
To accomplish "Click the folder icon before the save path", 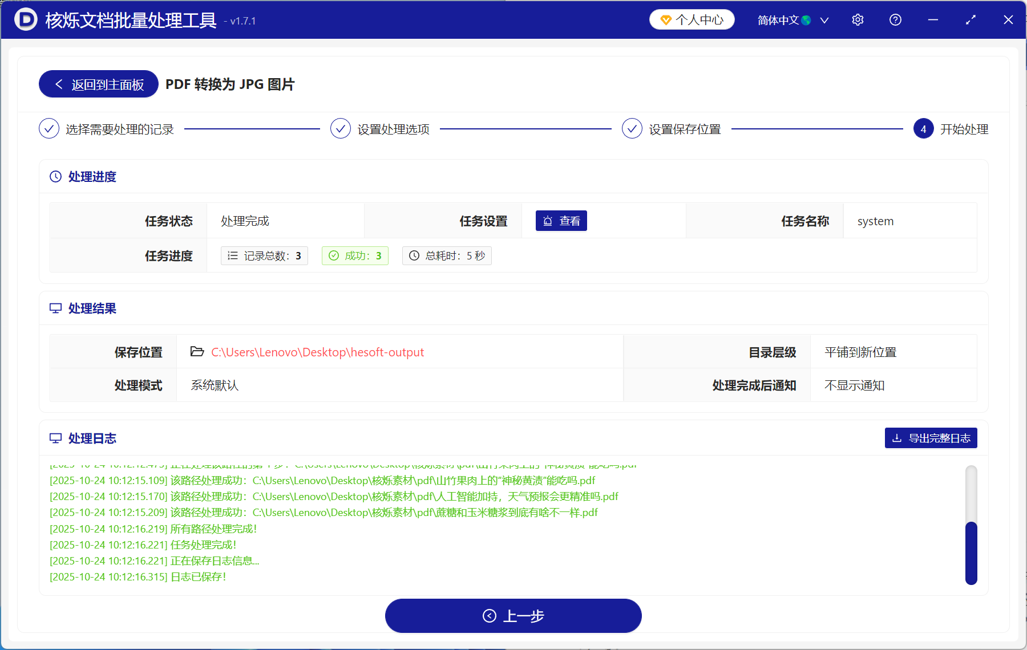I will tap(196, 352).
